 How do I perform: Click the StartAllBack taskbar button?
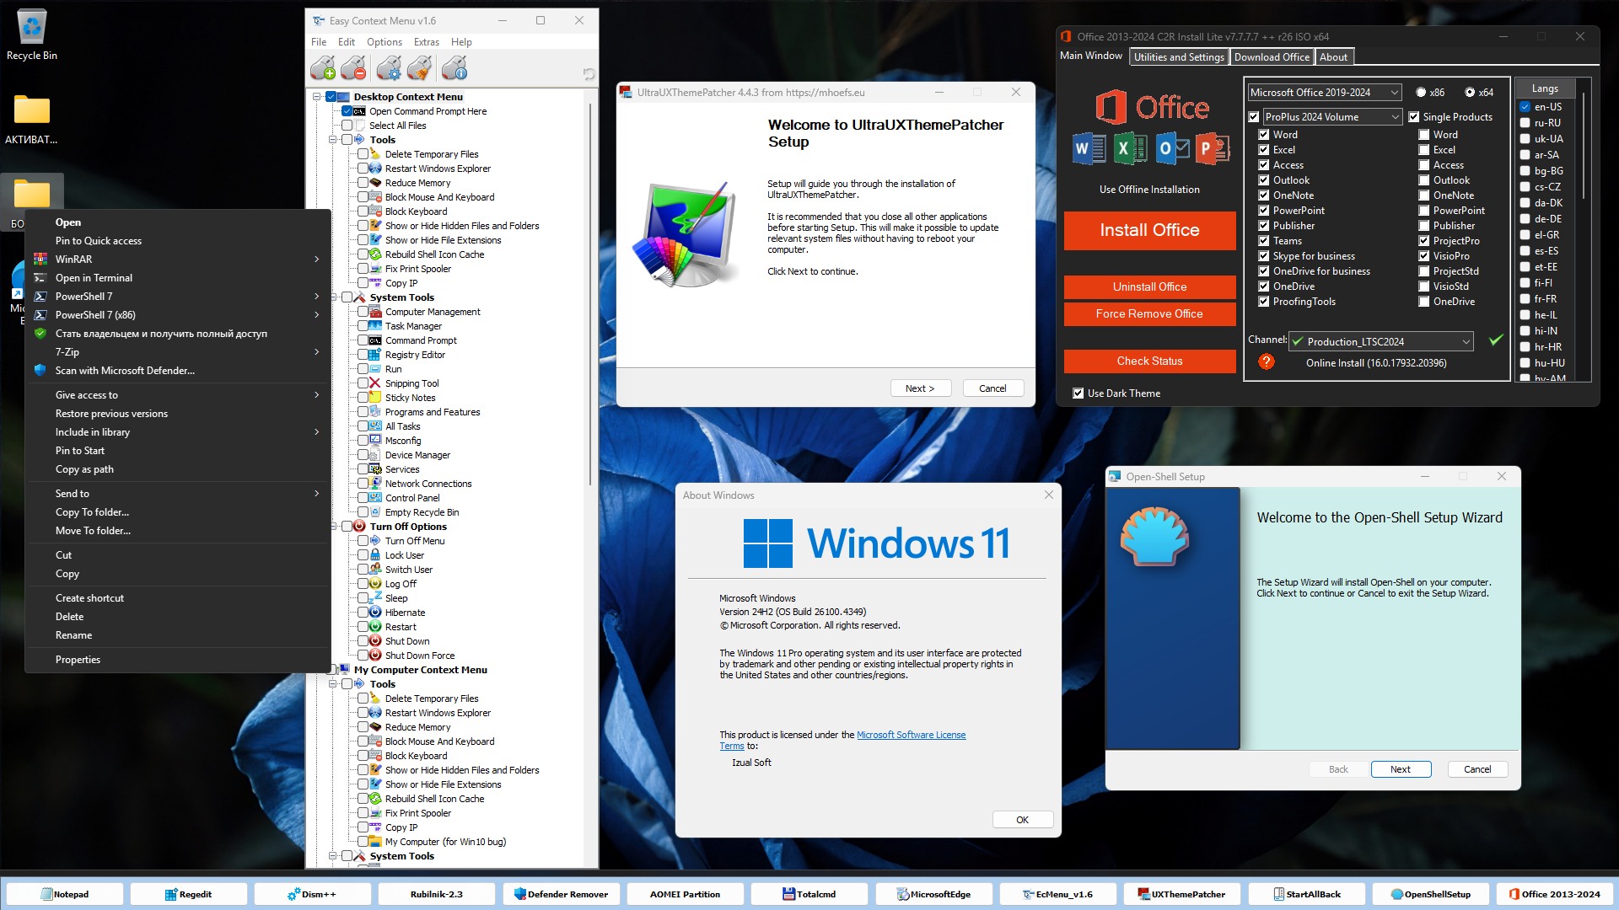[x=1306, y=894]
